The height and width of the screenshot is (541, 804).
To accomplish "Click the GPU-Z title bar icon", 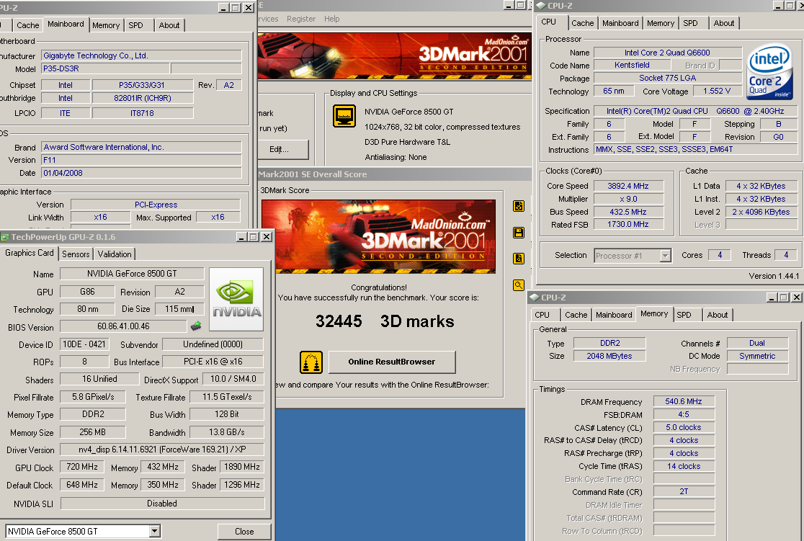I will [5, 237].
